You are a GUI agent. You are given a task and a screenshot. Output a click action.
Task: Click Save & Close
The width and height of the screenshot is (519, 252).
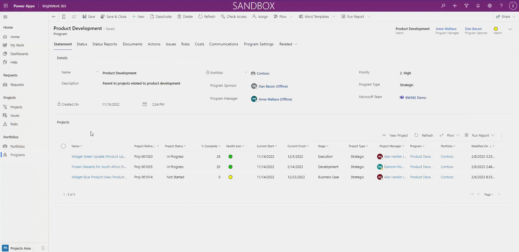[x=114, y=16]
